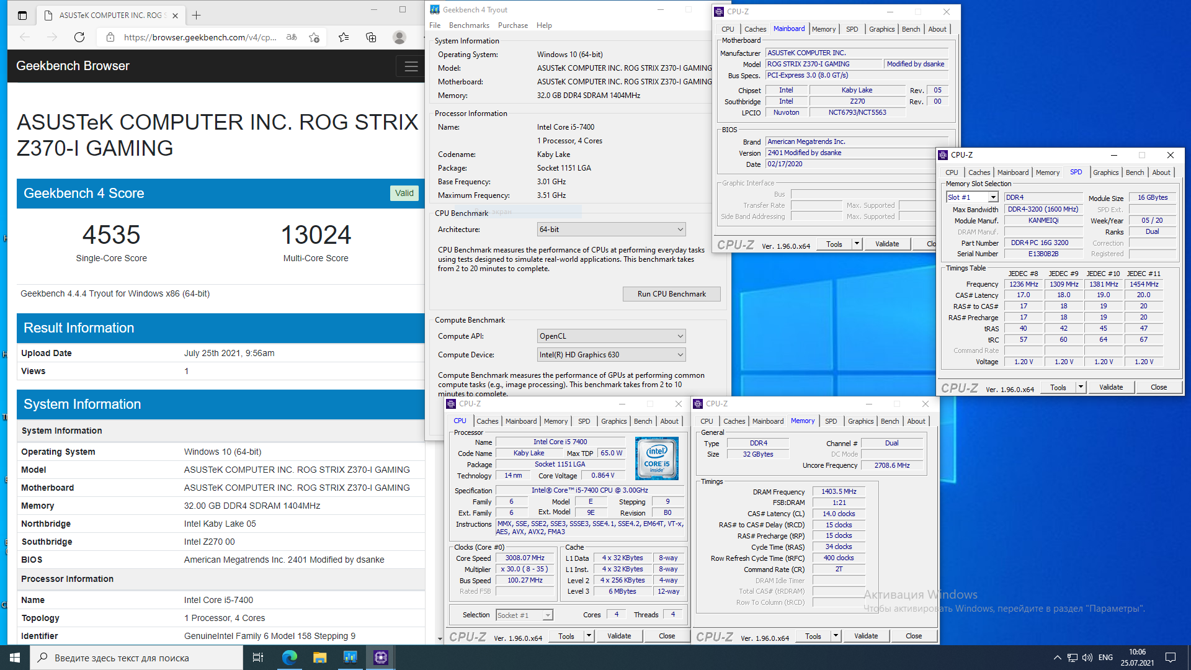Open the Windows Start menu
This screenshot has height=670, width=1191.
point(15,658)
